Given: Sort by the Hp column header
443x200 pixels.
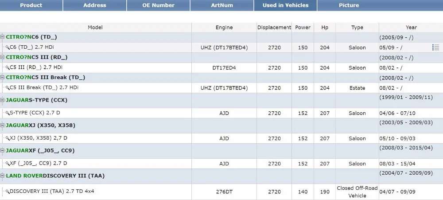Looking at the screenshot, I should click(325, 27).
